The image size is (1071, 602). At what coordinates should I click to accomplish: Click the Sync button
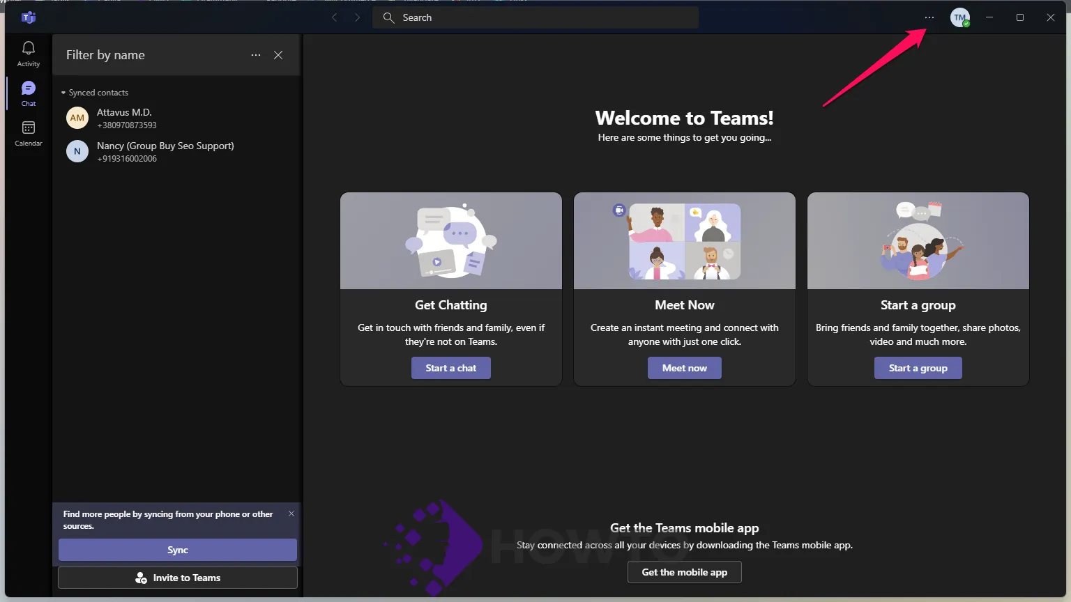pyautogui.click(x=178, y=550)
